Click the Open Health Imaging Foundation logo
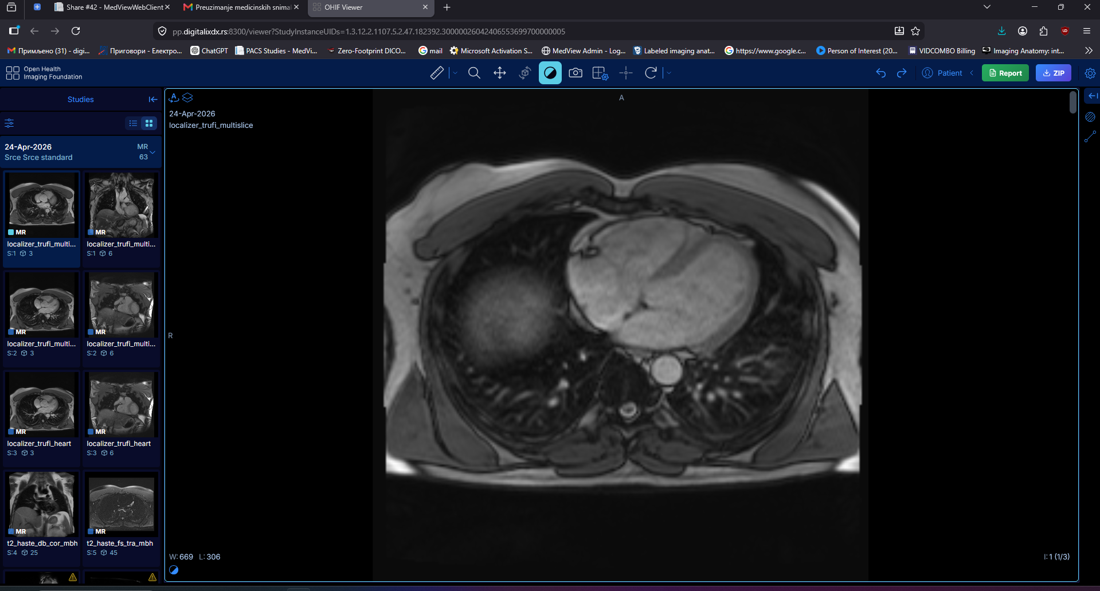Image resolution: width=1100 pixels, height=591 pixels. [44, 73]
